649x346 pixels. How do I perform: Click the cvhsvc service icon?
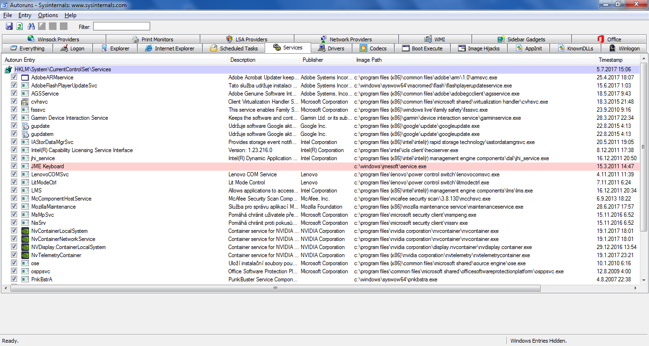pyautogui.click(x=25, y=102)
